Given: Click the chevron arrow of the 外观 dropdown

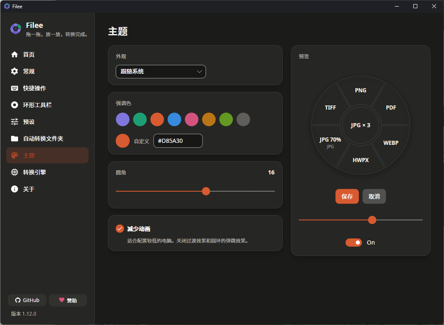Looking at the screenshot, I should (199, 72).
